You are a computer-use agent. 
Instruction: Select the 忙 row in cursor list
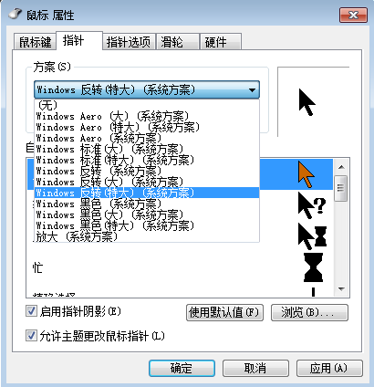pos(180,267)
